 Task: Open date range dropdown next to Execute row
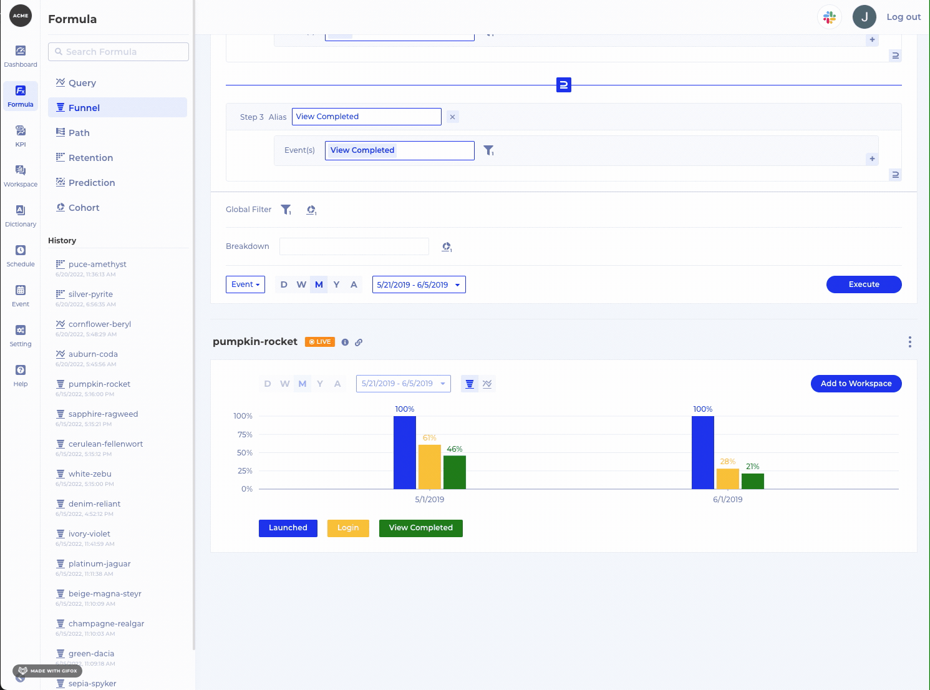(419, 284)
